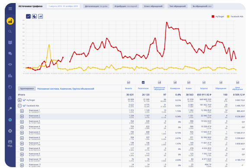Click chart icon above the Посетители column
This screenshot has width=247, height=168.
(143, 82)
